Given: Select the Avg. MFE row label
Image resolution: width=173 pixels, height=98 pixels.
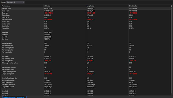Looking at the screenshot, I should point(5,93).
